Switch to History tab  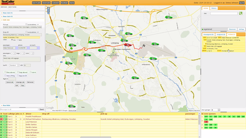(x=214, y=8)
